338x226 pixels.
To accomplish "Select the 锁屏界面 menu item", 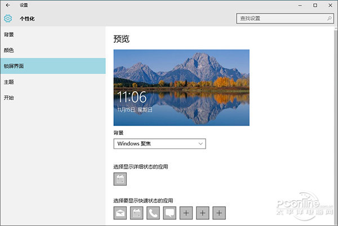I will tap(53, 66).
